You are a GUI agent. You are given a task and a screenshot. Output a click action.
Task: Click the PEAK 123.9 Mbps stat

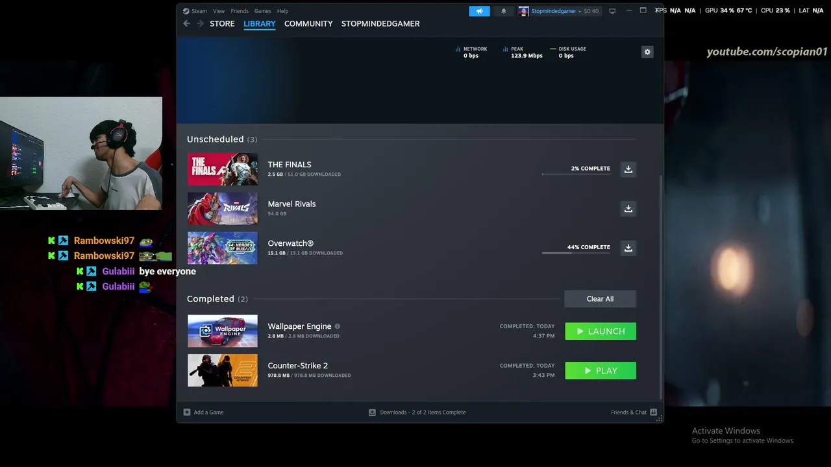pos(523,52)
